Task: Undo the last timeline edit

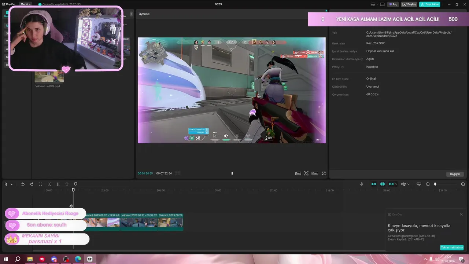Action: pos(23,184)
